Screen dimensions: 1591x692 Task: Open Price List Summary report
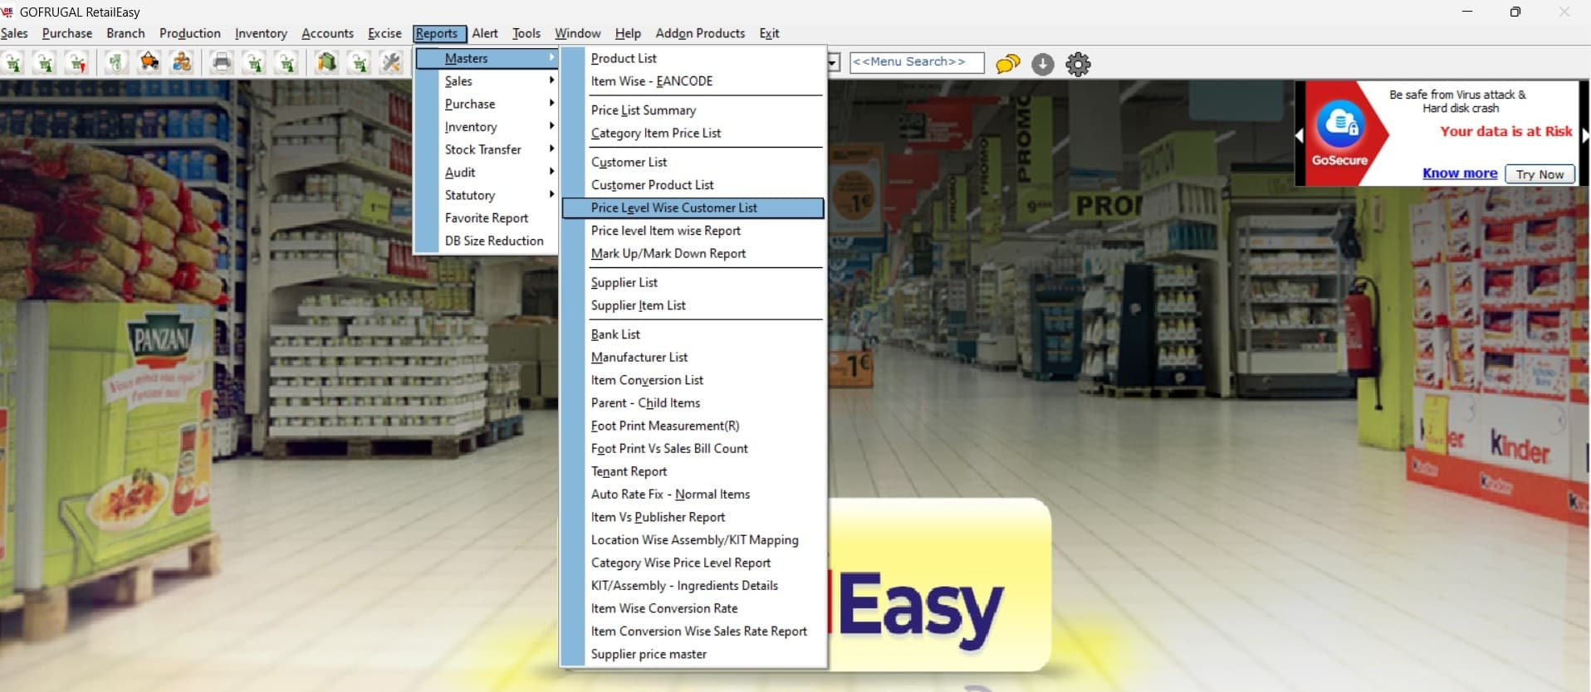click(x=693, y=110)
